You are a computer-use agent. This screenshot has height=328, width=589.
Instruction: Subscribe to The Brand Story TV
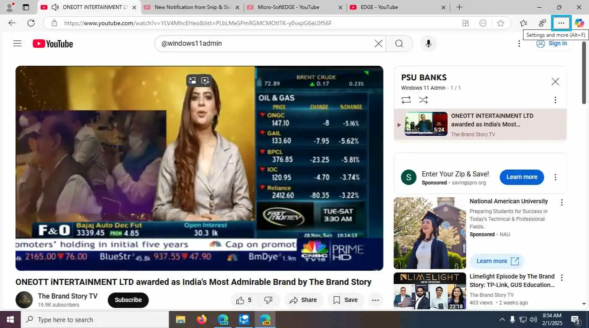[128, 300]
